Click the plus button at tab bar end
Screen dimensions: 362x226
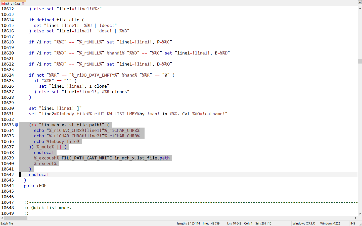coord(359,2)
